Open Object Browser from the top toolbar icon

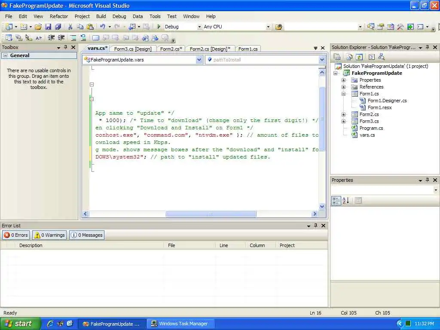pos(390,27)
